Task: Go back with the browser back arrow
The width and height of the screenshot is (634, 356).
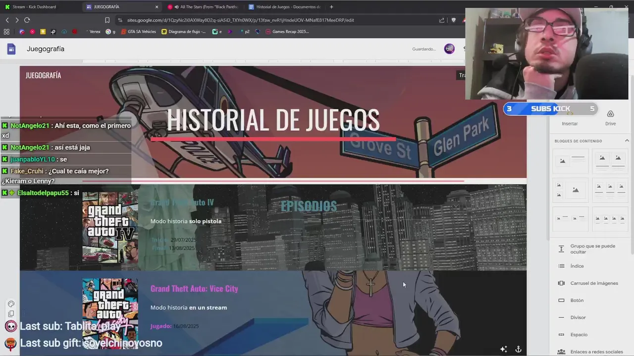Action: point(7,20)
